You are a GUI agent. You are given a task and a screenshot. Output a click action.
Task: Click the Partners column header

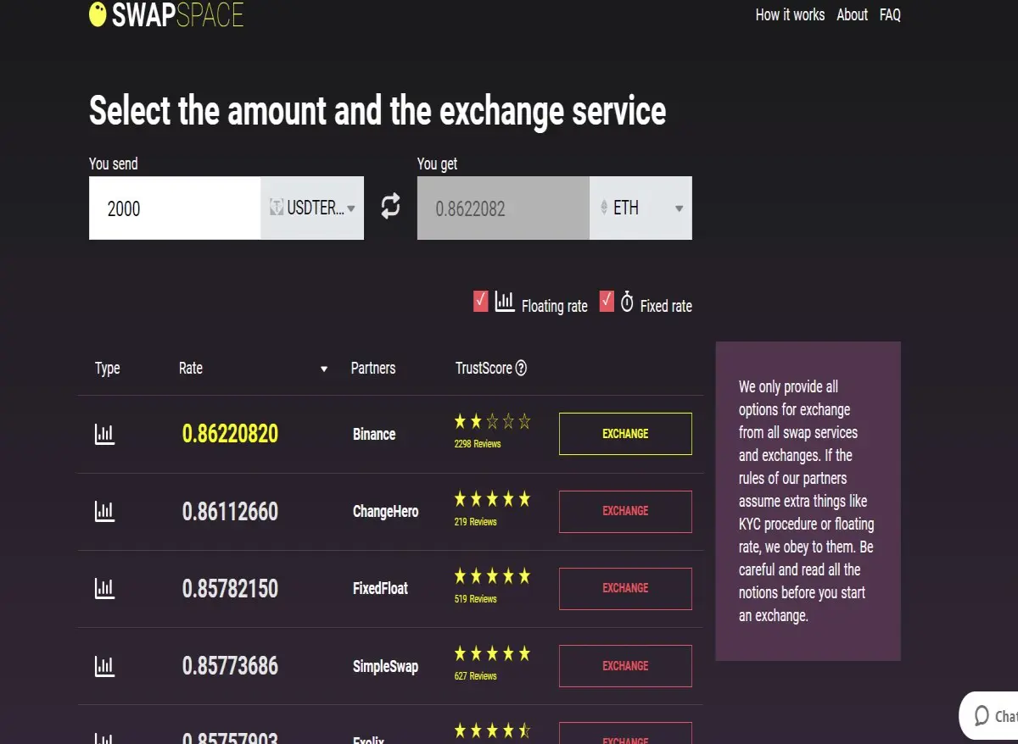[x=373, y=368]
